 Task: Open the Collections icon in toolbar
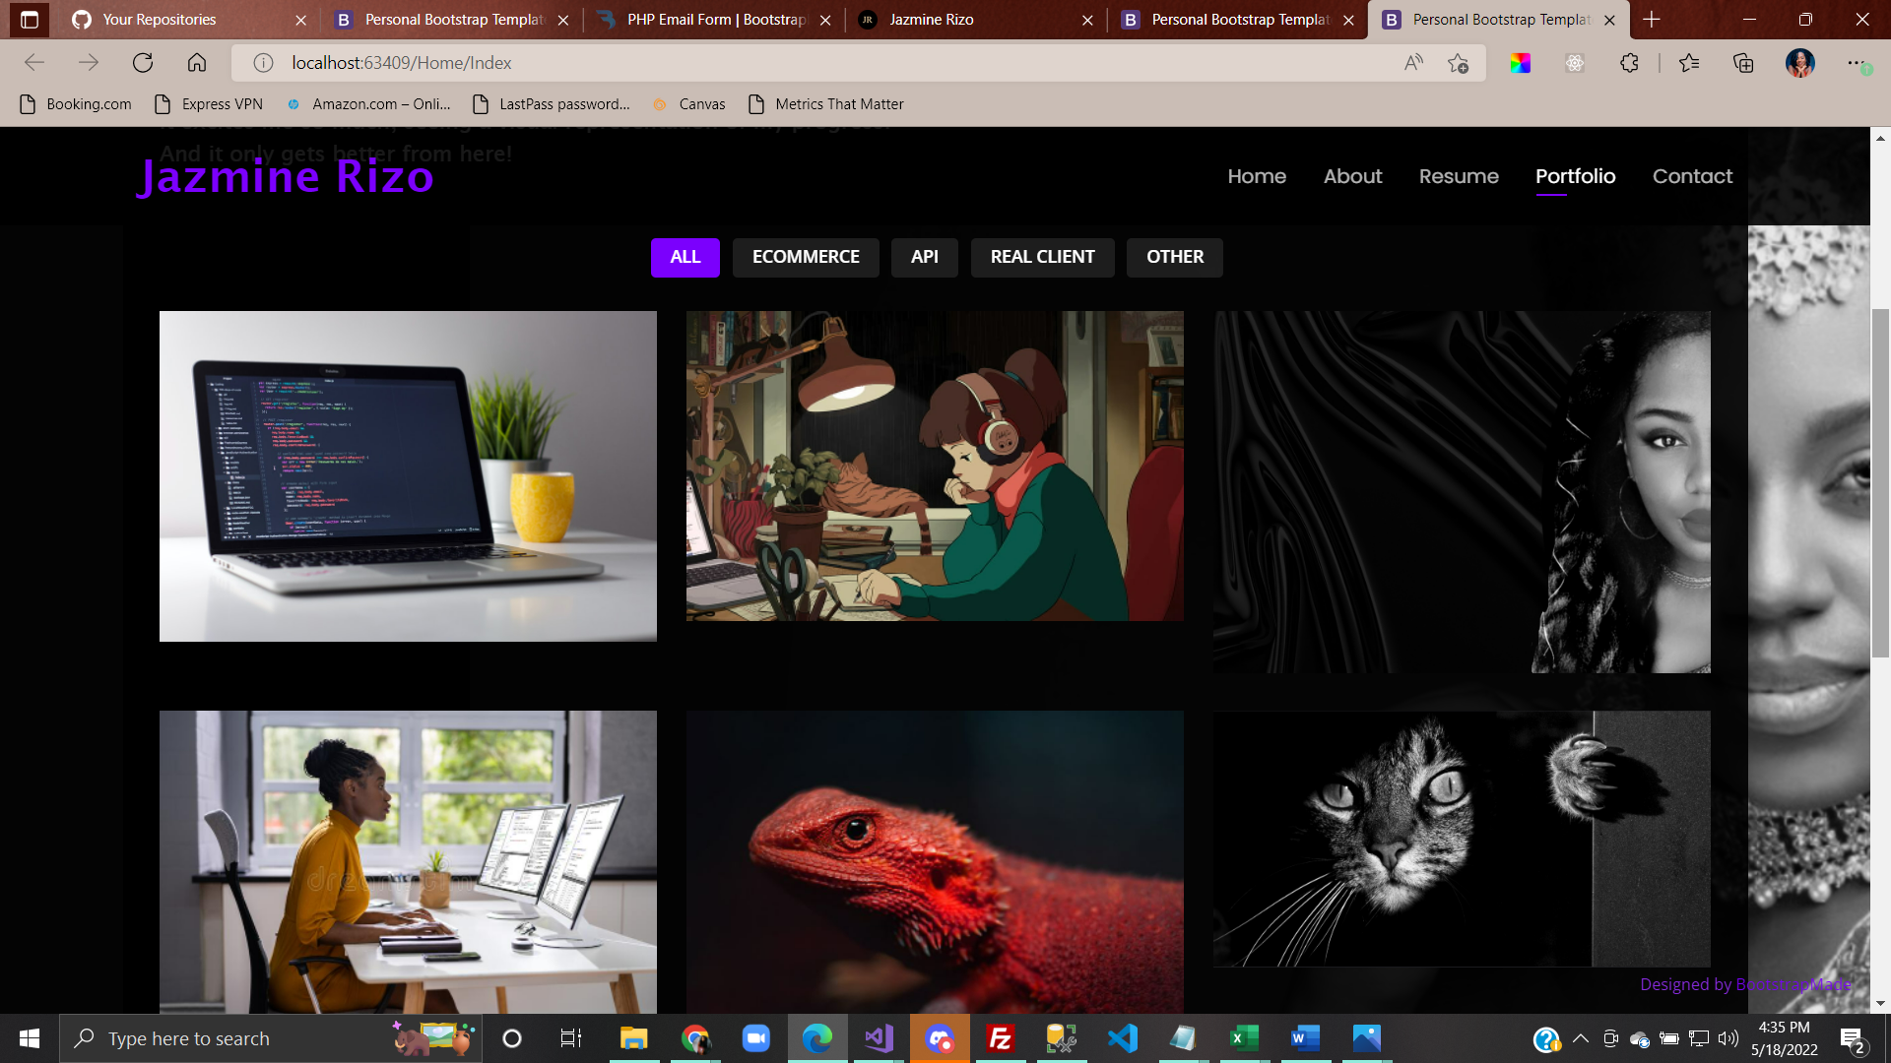(x=1743, y=63)
